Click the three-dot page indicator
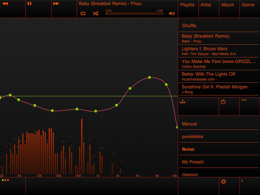The image size is (260, 195). 6,180
